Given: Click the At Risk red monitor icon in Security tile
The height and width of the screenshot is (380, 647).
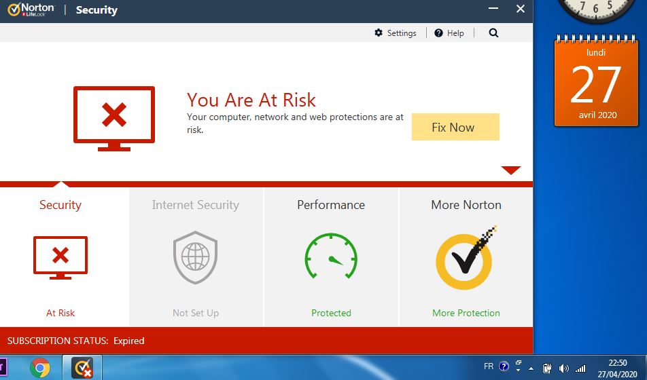Looking at the screenshot, I should pos(60,258).
